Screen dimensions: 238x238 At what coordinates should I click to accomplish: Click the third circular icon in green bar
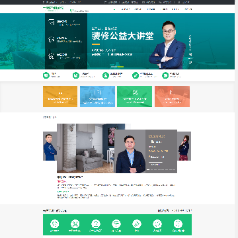pos(96,224)
